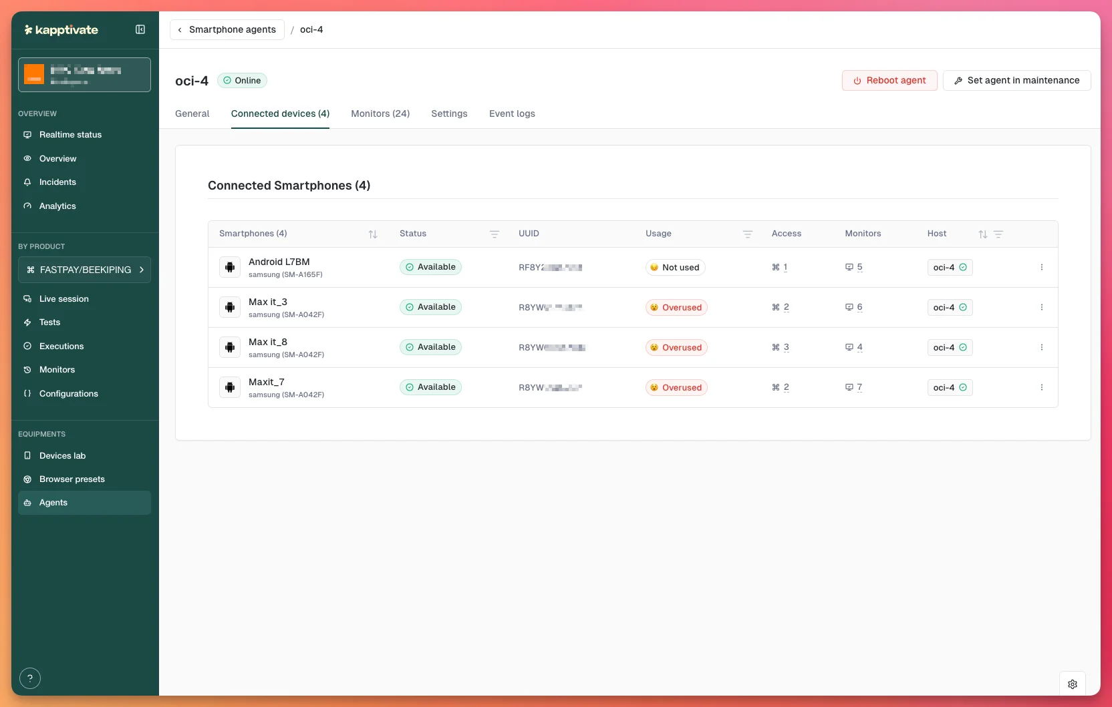
Task: Open Tests section
Action: [84, 322]
